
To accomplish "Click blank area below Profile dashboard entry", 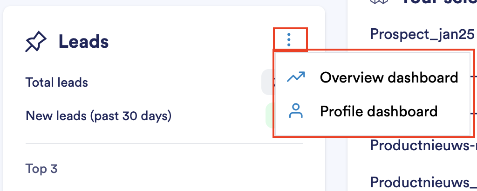I will click(x=373, y=130).
